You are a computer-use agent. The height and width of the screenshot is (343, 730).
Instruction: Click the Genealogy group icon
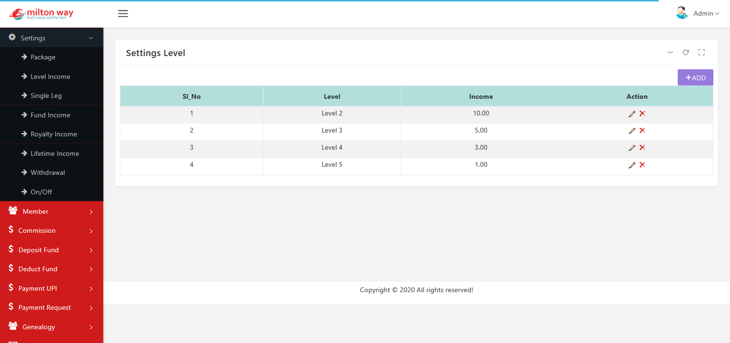click(13, 326)
